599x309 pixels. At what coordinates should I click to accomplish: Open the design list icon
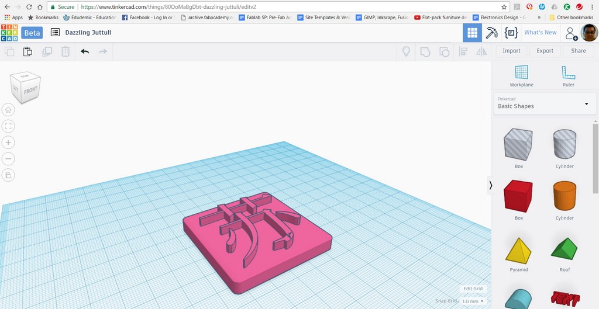(x=55, y=33)
